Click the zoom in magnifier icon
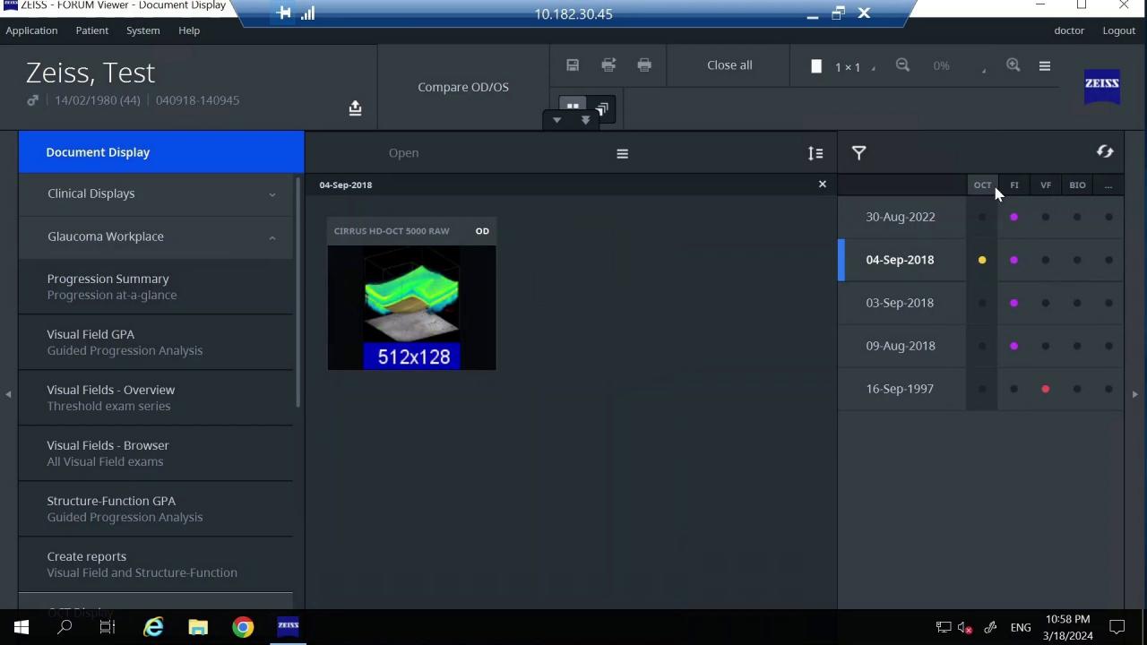 1013,64
